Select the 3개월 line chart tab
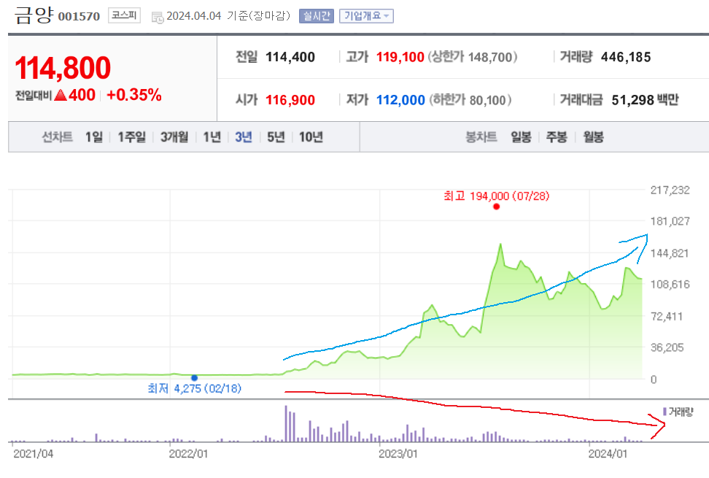 pos(174,137)
